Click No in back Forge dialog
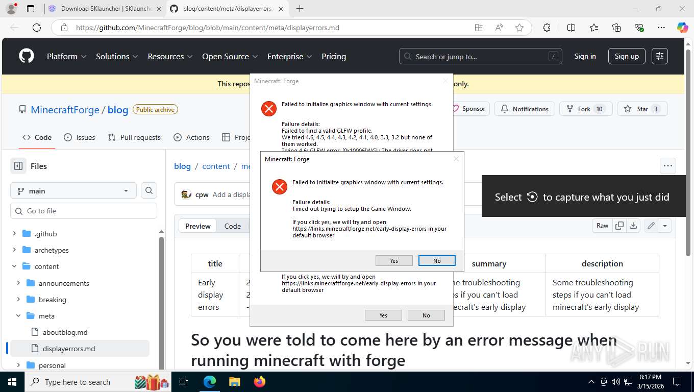Viewport: 694px width, 392px height. pos(426,315)
